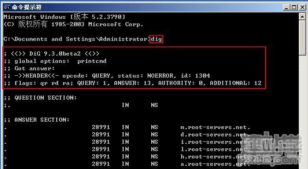Viewport: 308px width, 169px height.
Task: Click the 'QUESTION SECTION:' heading
Action: coord(41,98)
